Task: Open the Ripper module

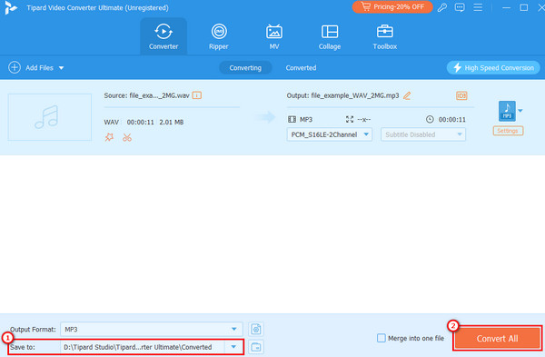Action: coord(219,36)
